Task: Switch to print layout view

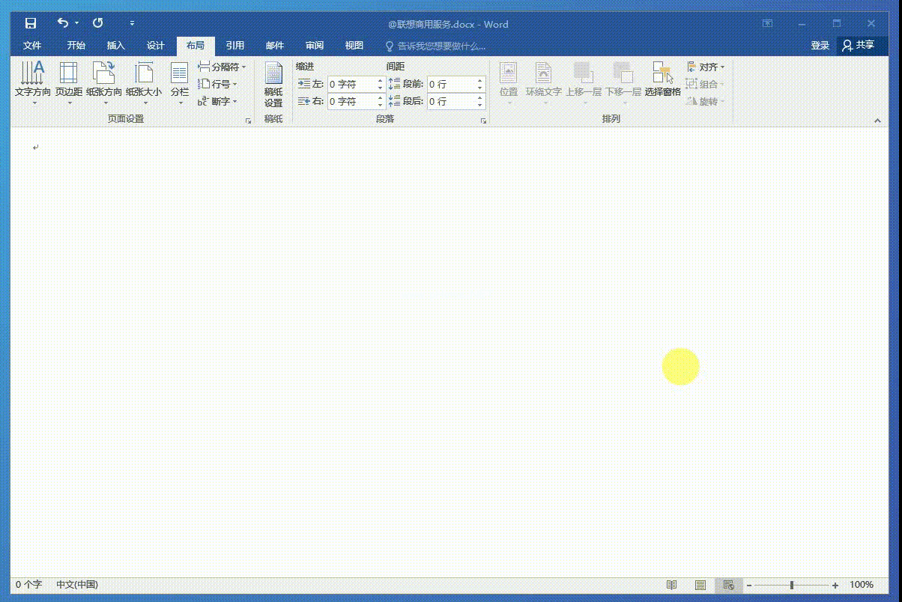Action: click(x=700, y=585)
